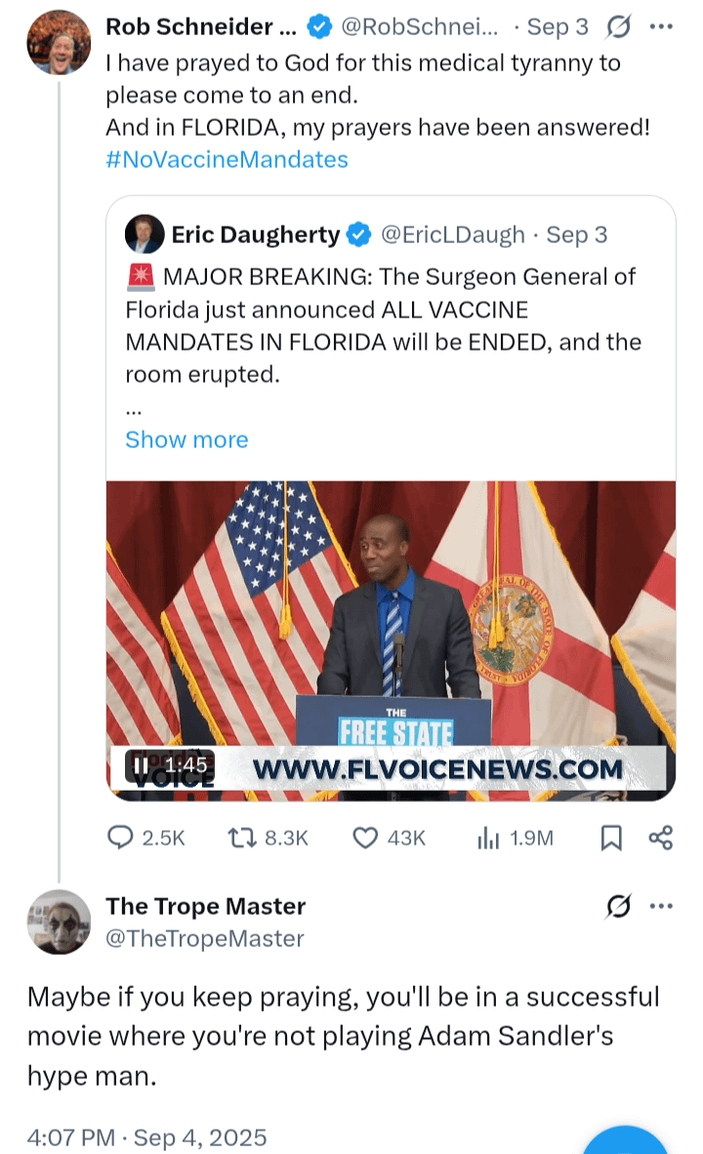Share the tweet using share icon

(660, 838)
